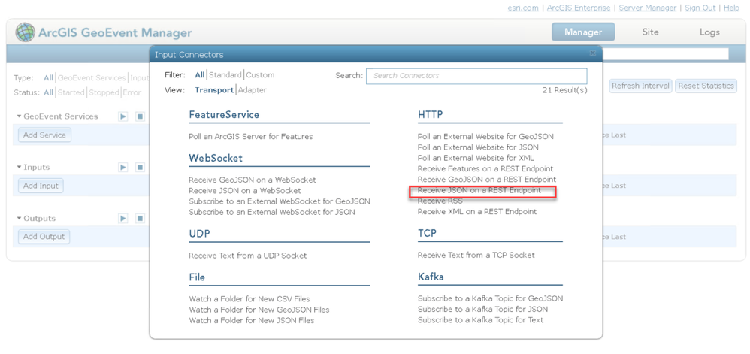Select Receive JSON on a REST Endpoint
This screenshot has height=354, width=750.
(479, 190)
